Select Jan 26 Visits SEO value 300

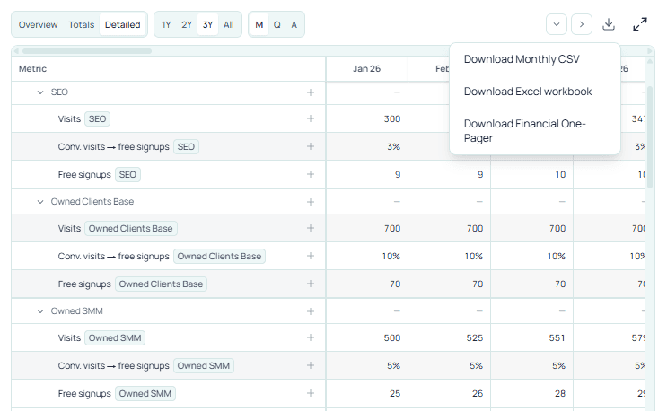click(x=366, y=118)
